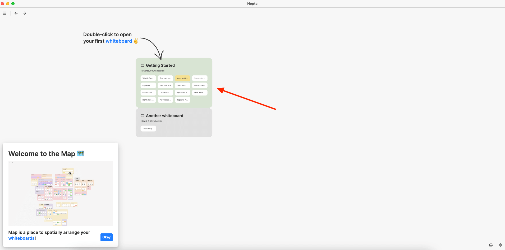Click the Getting Started whiteboard title
Viewport: 505px width, 250px height.
160,65
